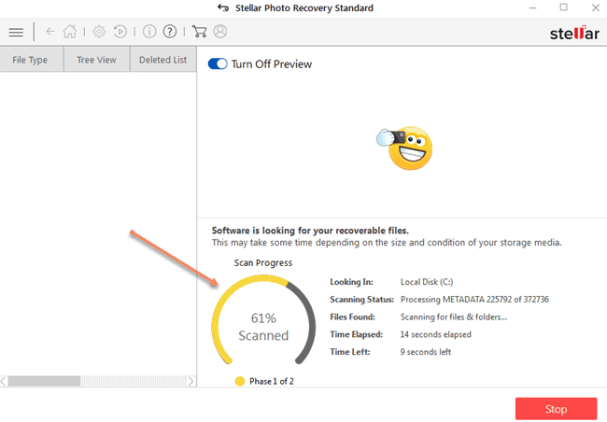Viewport: 607px width, 422px height.
Task: Click the shopping cart buy icon
Action: point(199,32)
